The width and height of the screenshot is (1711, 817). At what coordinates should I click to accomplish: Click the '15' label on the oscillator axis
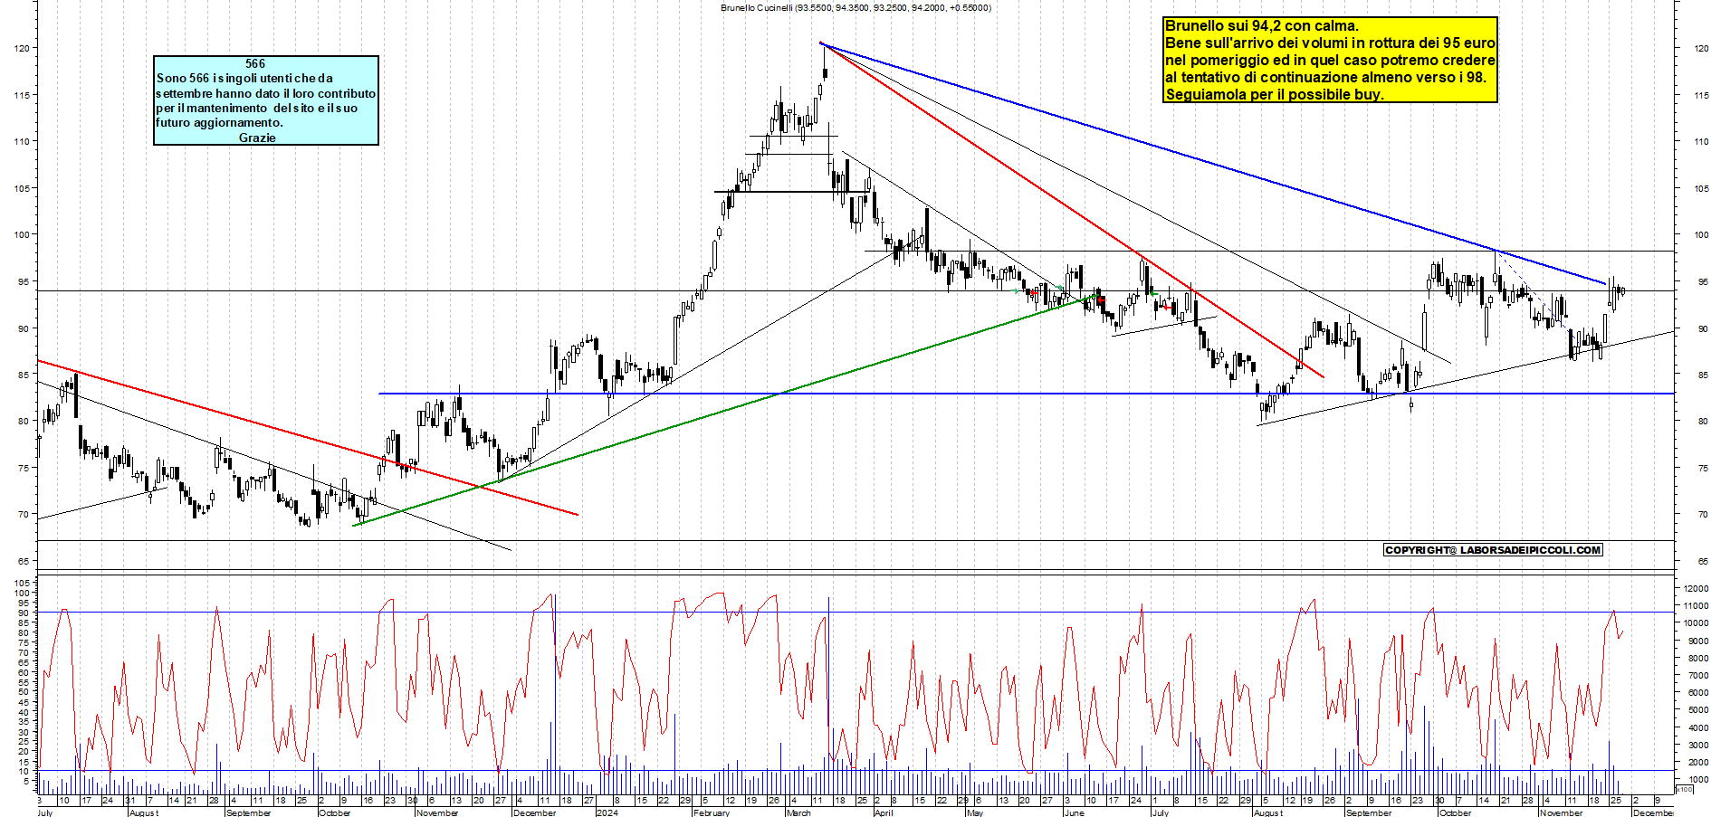(x=24, y=762)
